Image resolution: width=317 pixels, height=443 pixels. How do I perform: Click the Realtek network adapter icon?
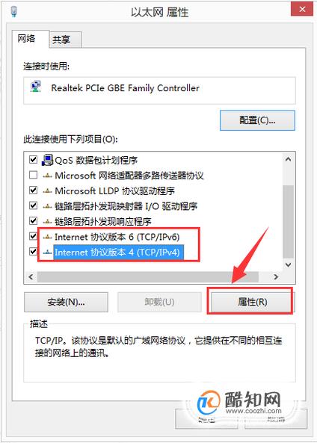click(x=36, y=87)
